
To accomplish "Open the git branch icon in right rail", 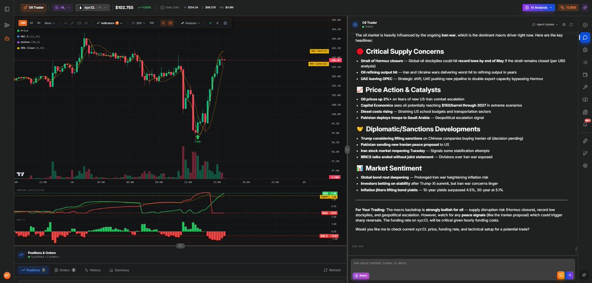I will [585, 153].
